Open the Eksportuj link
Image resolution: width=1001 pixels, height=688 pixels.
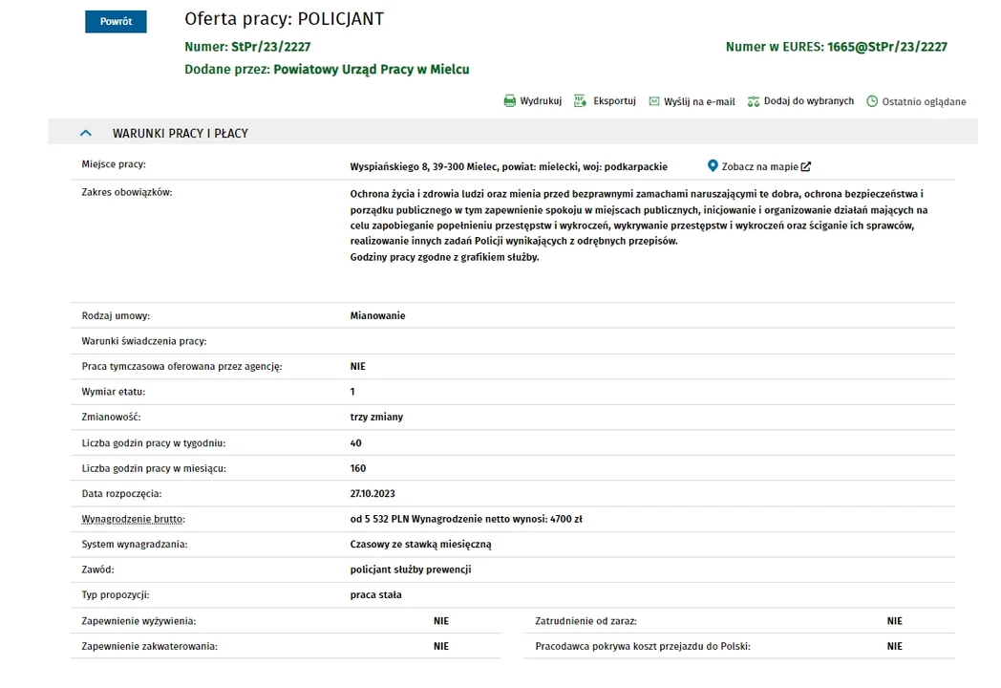pyautogui.click(x=614, y=101)
